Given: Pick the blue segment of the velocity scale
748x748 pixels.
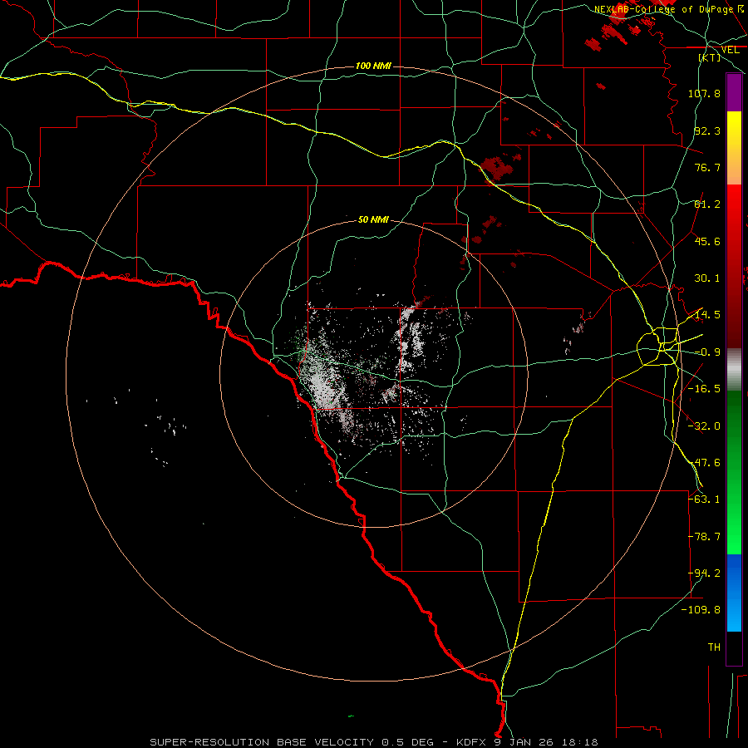Looking at the screenshot, I should (x=734, y=593).
